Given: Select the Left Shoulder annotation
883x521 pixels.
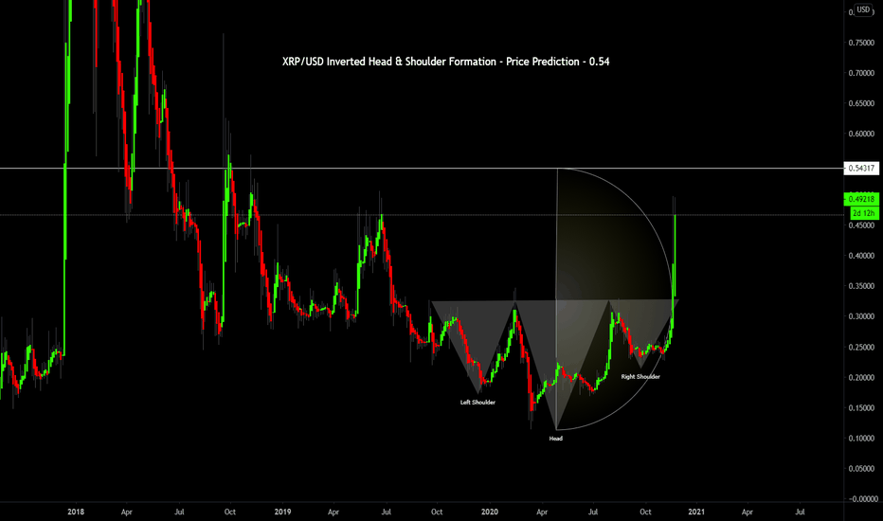Looking at the screenshot, I should coord(478,403).
